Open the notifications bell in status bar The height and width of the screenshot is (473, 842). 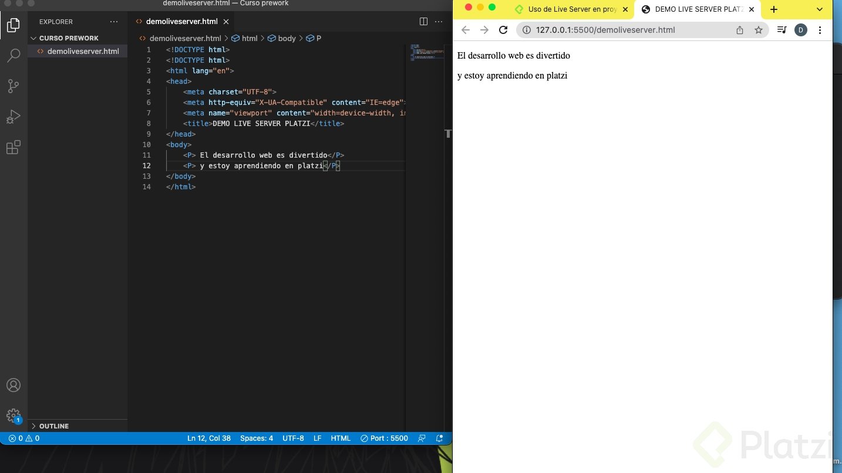tap(439, 438)
